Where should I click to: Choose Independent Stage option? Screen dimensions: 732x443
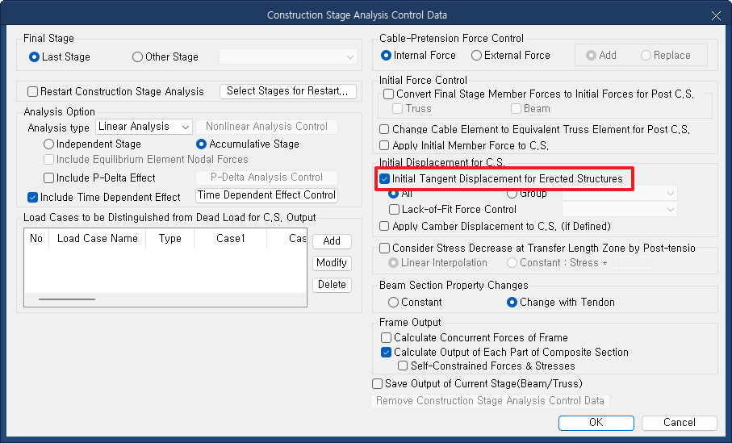48,144
